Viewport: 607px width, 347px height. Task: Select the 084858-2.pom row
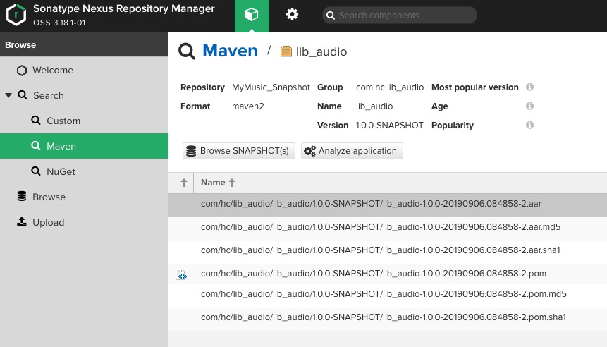point(388,274)
